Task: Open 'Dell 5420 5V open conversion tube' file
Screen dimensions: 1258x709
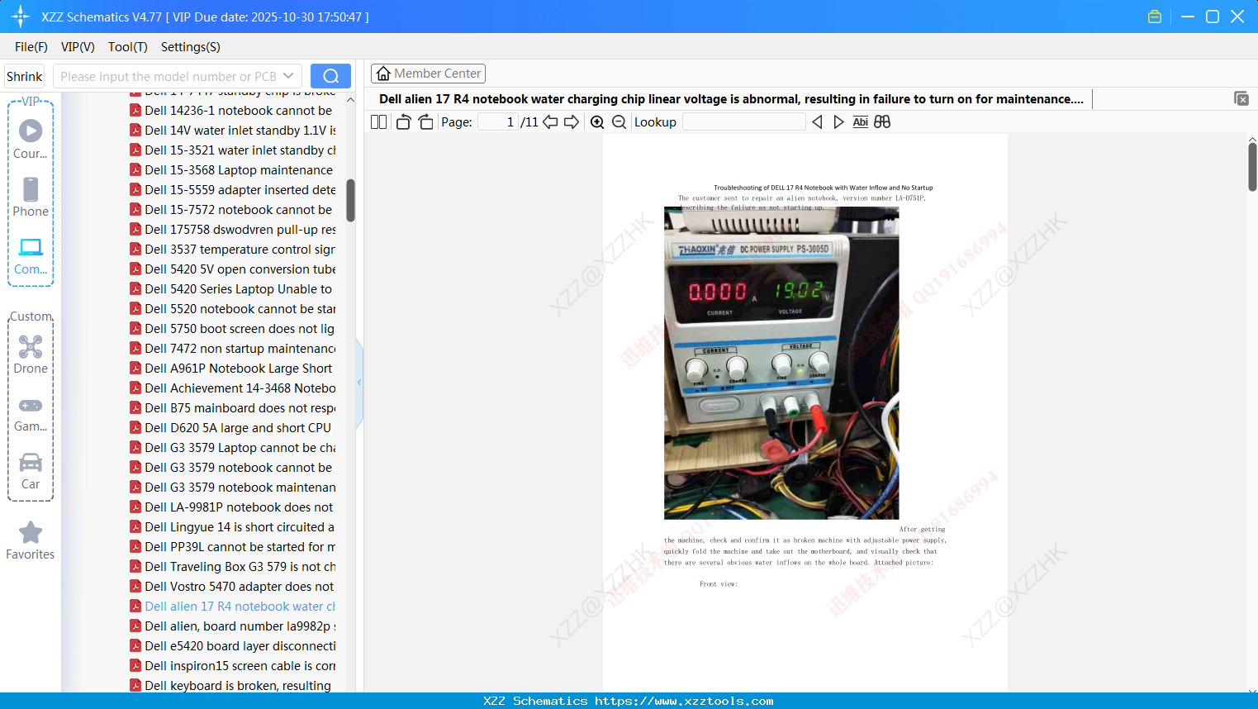Action: point(232,269)
